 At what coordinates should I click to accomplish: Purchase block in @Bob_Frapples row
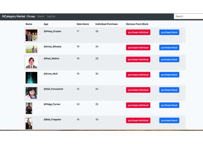(169, 120)
